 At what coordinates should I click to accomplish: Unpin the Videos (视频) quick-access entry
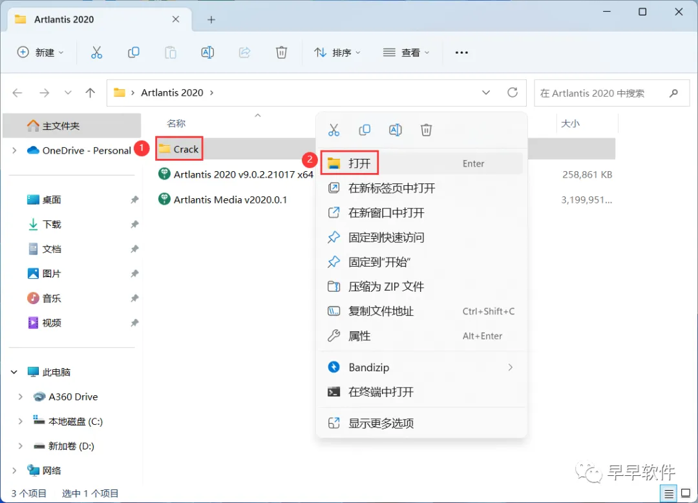pyautogui.click(x=134, y=322)
